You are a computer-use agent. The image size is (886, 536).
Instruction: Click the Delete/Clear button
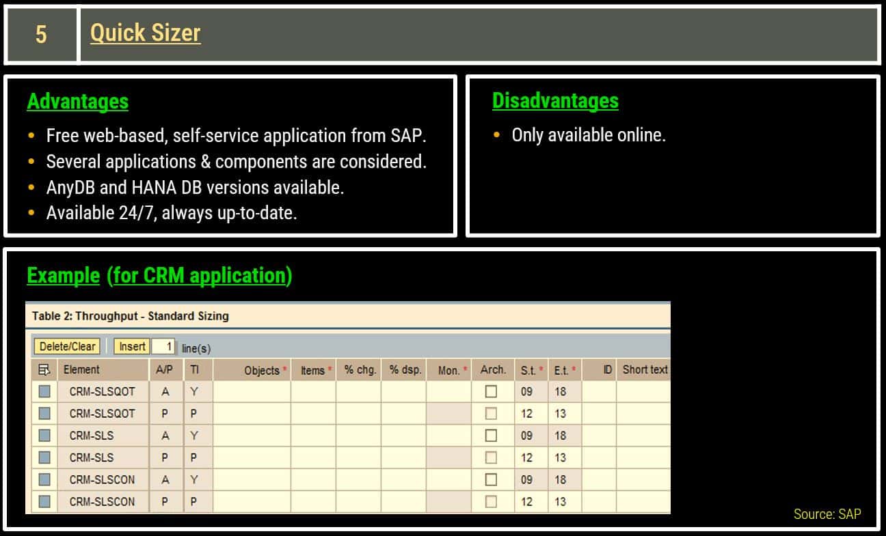pos(68,346)
